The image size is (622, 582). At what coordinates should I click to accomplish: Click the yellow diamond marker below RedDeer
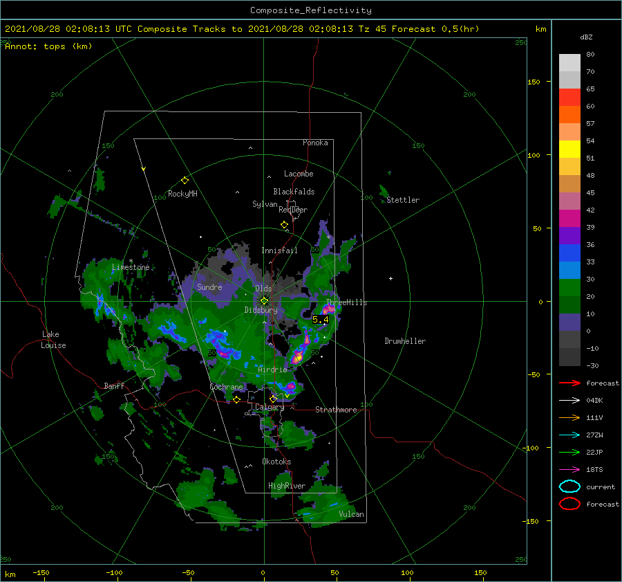coord(284,225)
